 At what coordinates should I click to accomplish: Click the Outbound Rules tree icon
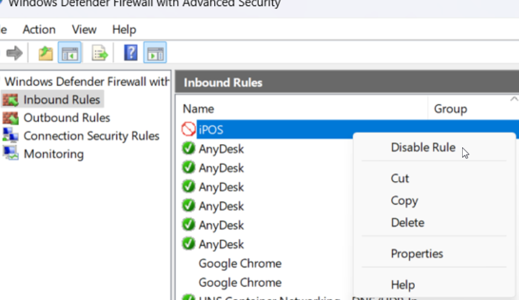[10, 118]
